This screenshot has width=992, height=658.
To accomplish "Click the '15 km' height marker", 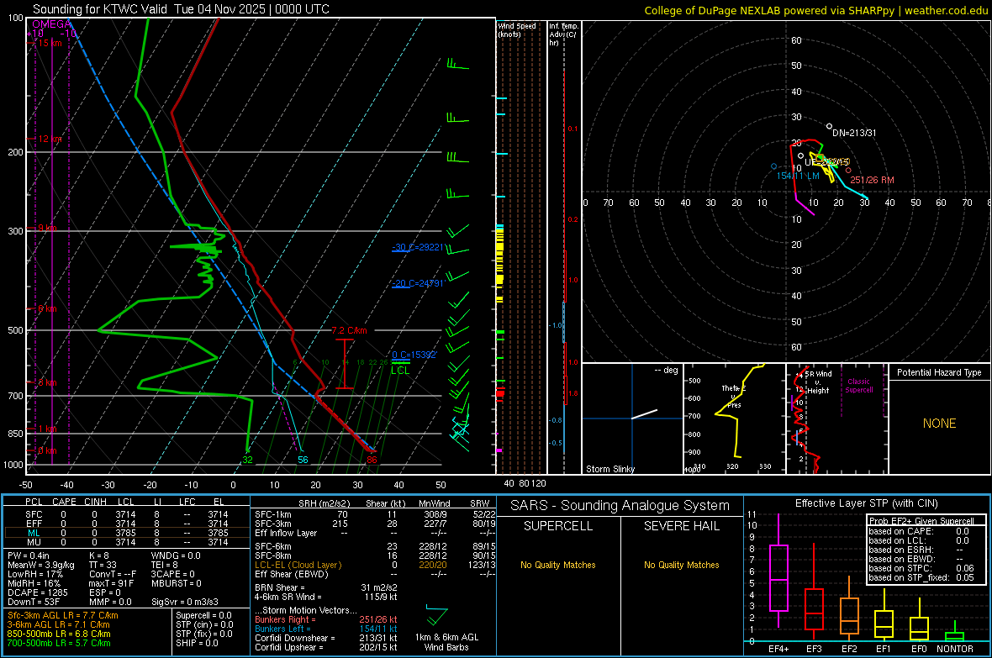I will [x=49, y=43].
